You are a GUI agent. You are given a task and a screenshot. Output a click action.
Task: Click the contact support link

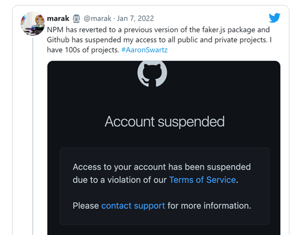click(133, 206)
